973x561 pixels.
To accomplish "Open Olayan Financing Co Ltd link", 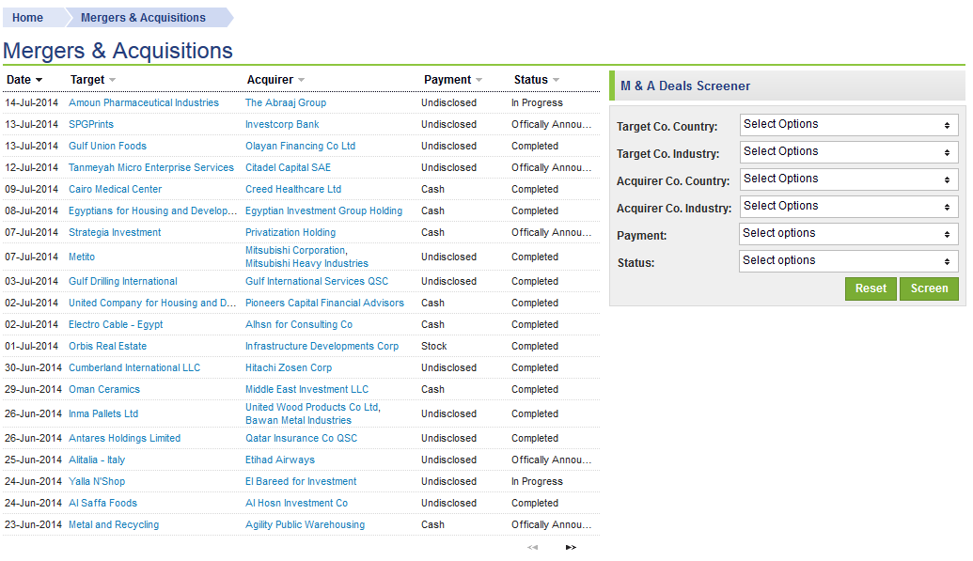I will 300,147.
